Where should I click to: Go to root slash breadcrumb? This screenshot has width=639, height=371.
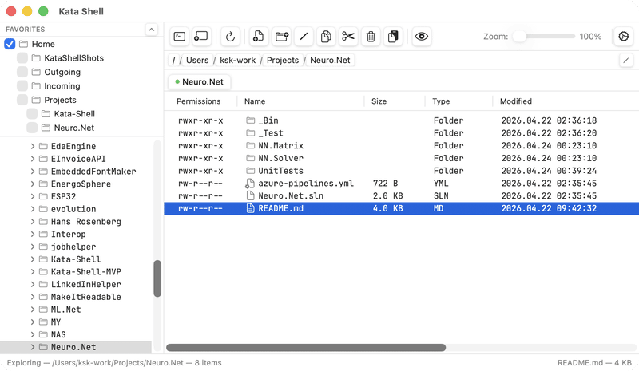(x=173, y=61)
